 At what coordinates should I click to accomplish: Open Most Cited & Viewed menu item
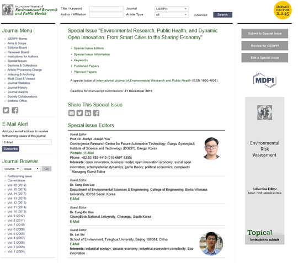click(22, 79)
